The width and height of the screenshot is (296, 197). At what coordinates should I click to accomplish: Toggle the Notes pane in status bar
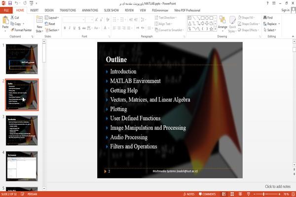point(189,194)
